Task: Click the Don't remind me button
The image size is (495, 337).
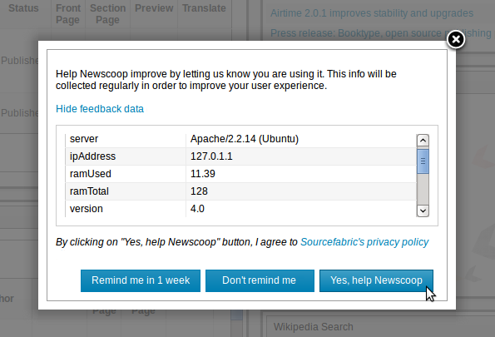Action: 260,280
